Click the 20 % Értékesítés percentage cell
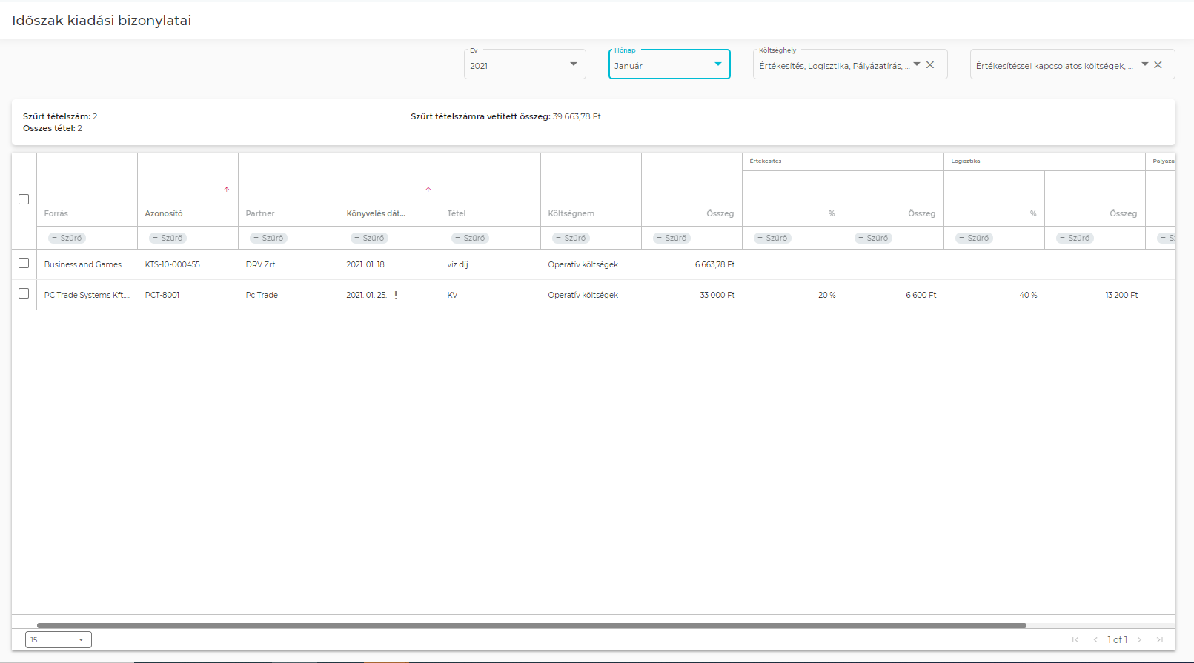Image resolution: width=1194 pixels, height=663 pixels. pos(827,295)
